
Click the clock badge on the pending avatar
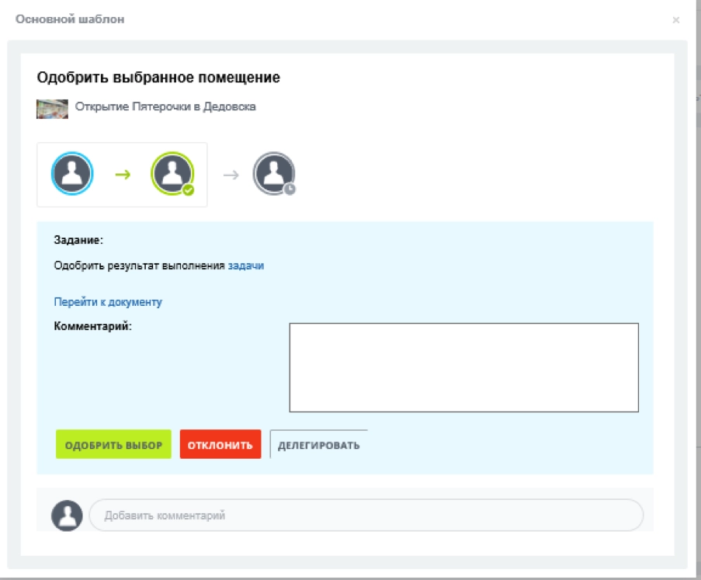(x=288, y=189)
